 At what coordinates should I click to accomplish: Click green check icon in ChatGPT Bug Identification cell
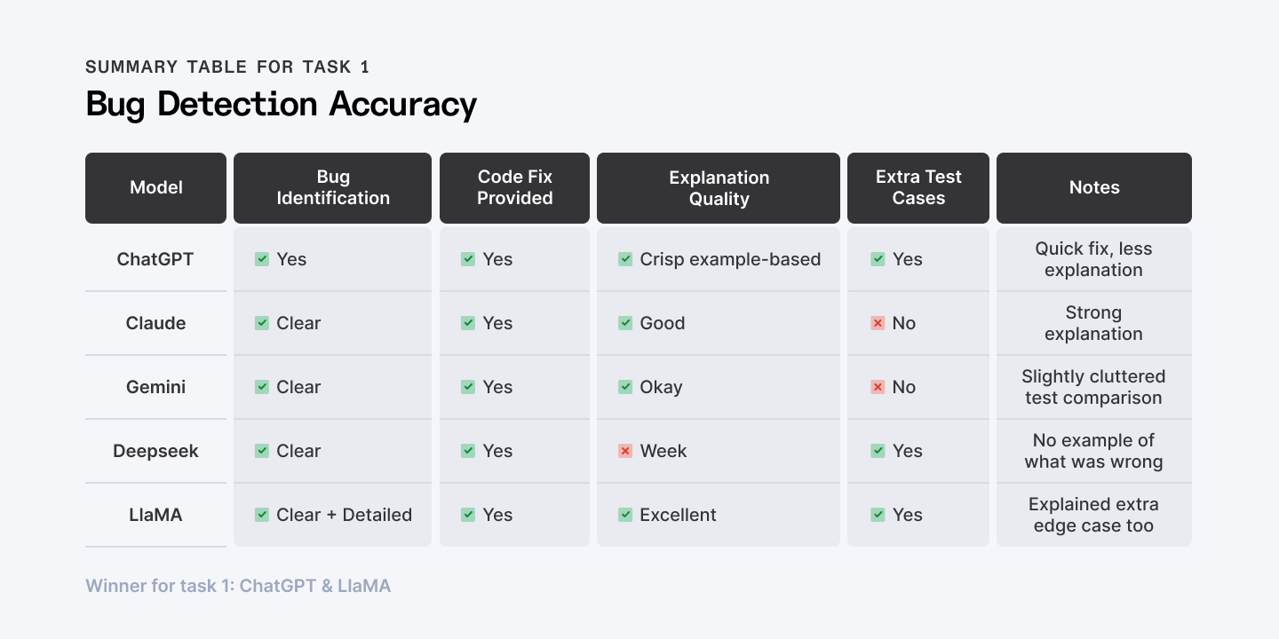click(262, 259)
